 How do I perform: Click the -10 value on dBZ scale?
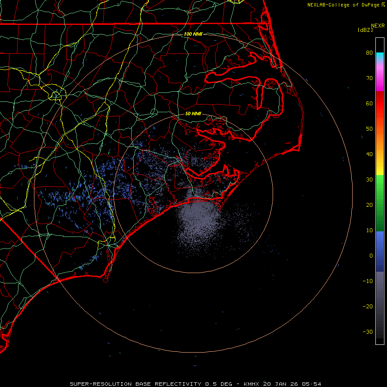pyautogui.click(x=368, y=281)
